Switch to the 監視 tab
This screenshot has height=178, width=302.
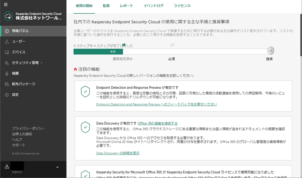(x=106, y=6)
